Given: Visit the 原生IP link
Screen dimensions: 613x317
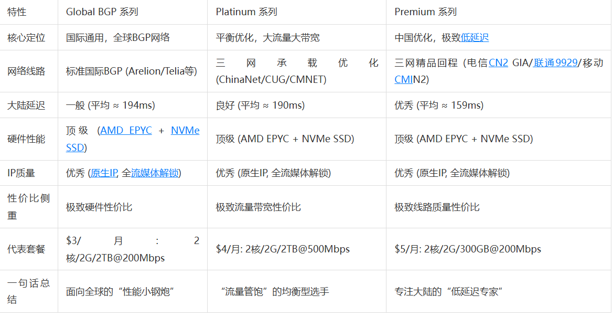Looking at the screenshot, I should (104, 173).
